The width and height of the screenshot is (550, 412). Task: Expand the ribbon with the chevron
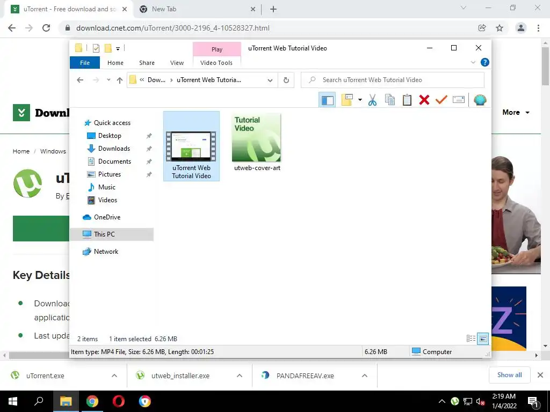(x=473, y=62)
